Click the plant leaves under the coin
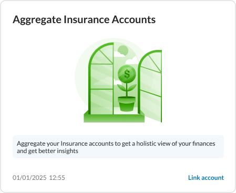The width and height of the screenshot is (236, 193). click(x=127, y=87)
